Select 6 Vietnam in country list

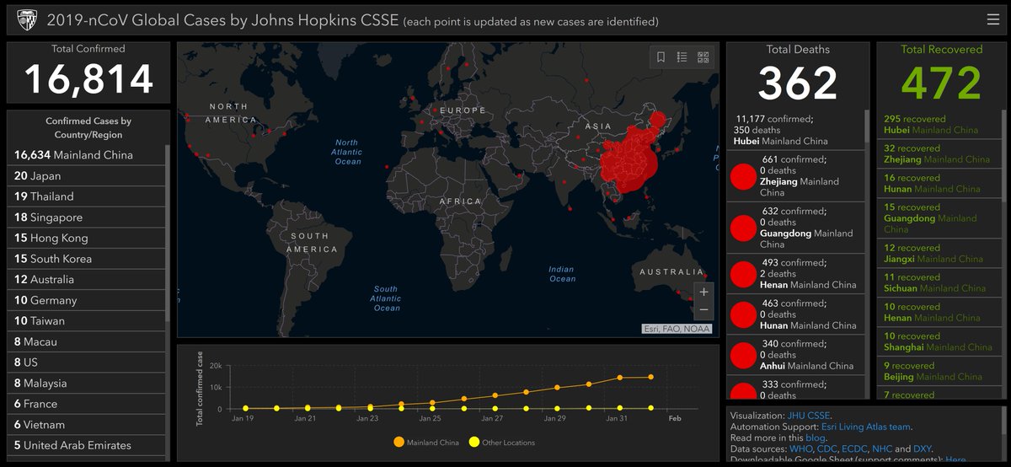(85, 425)
